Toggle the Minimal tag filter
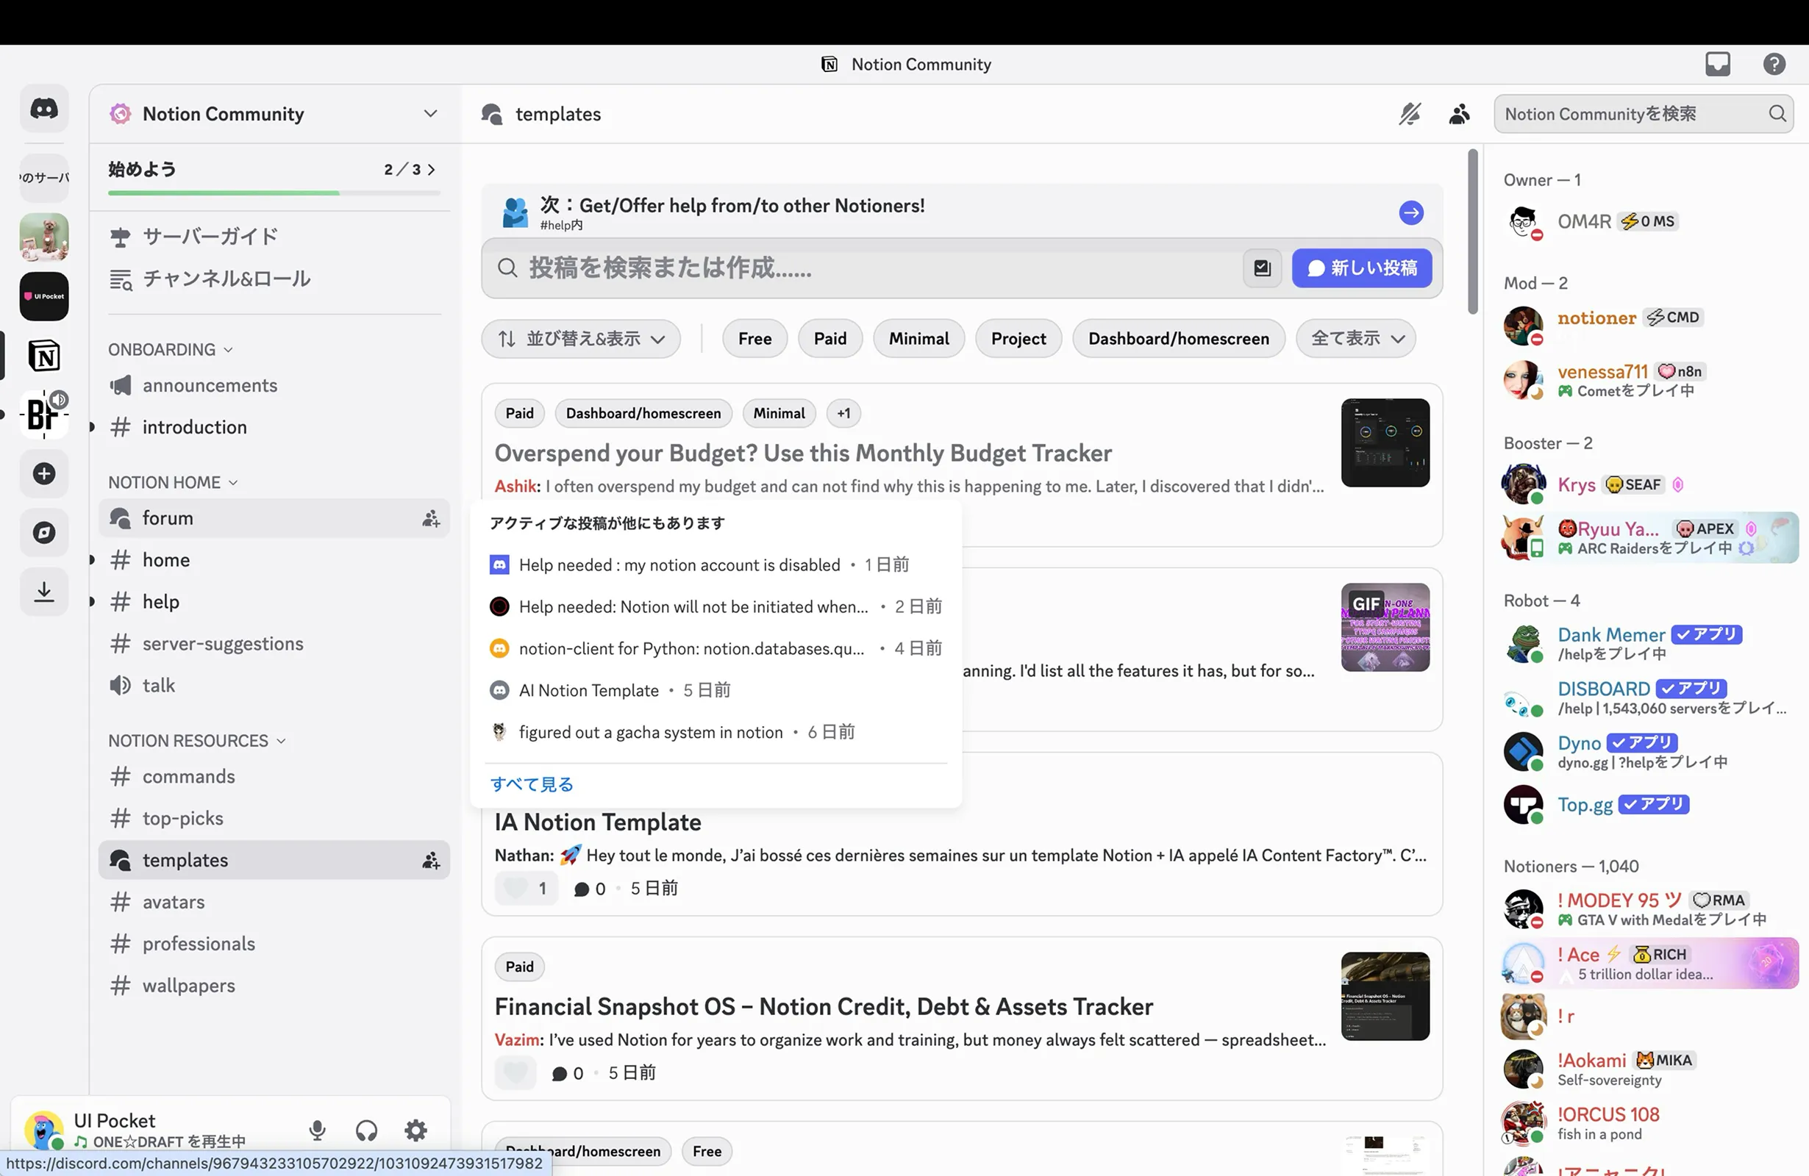This screenshot has height=1176, width=1809. (919, 339)
